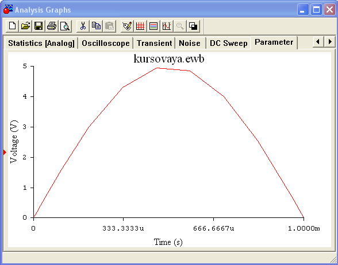Click the kursovaya.ewb graph title
The image size is (338, 265).
[169, 59]
